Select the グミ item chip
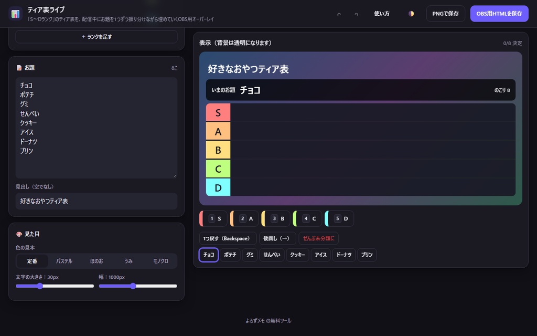Image resolution: width=537 pixels, height=336 pixels. point(250,255)
